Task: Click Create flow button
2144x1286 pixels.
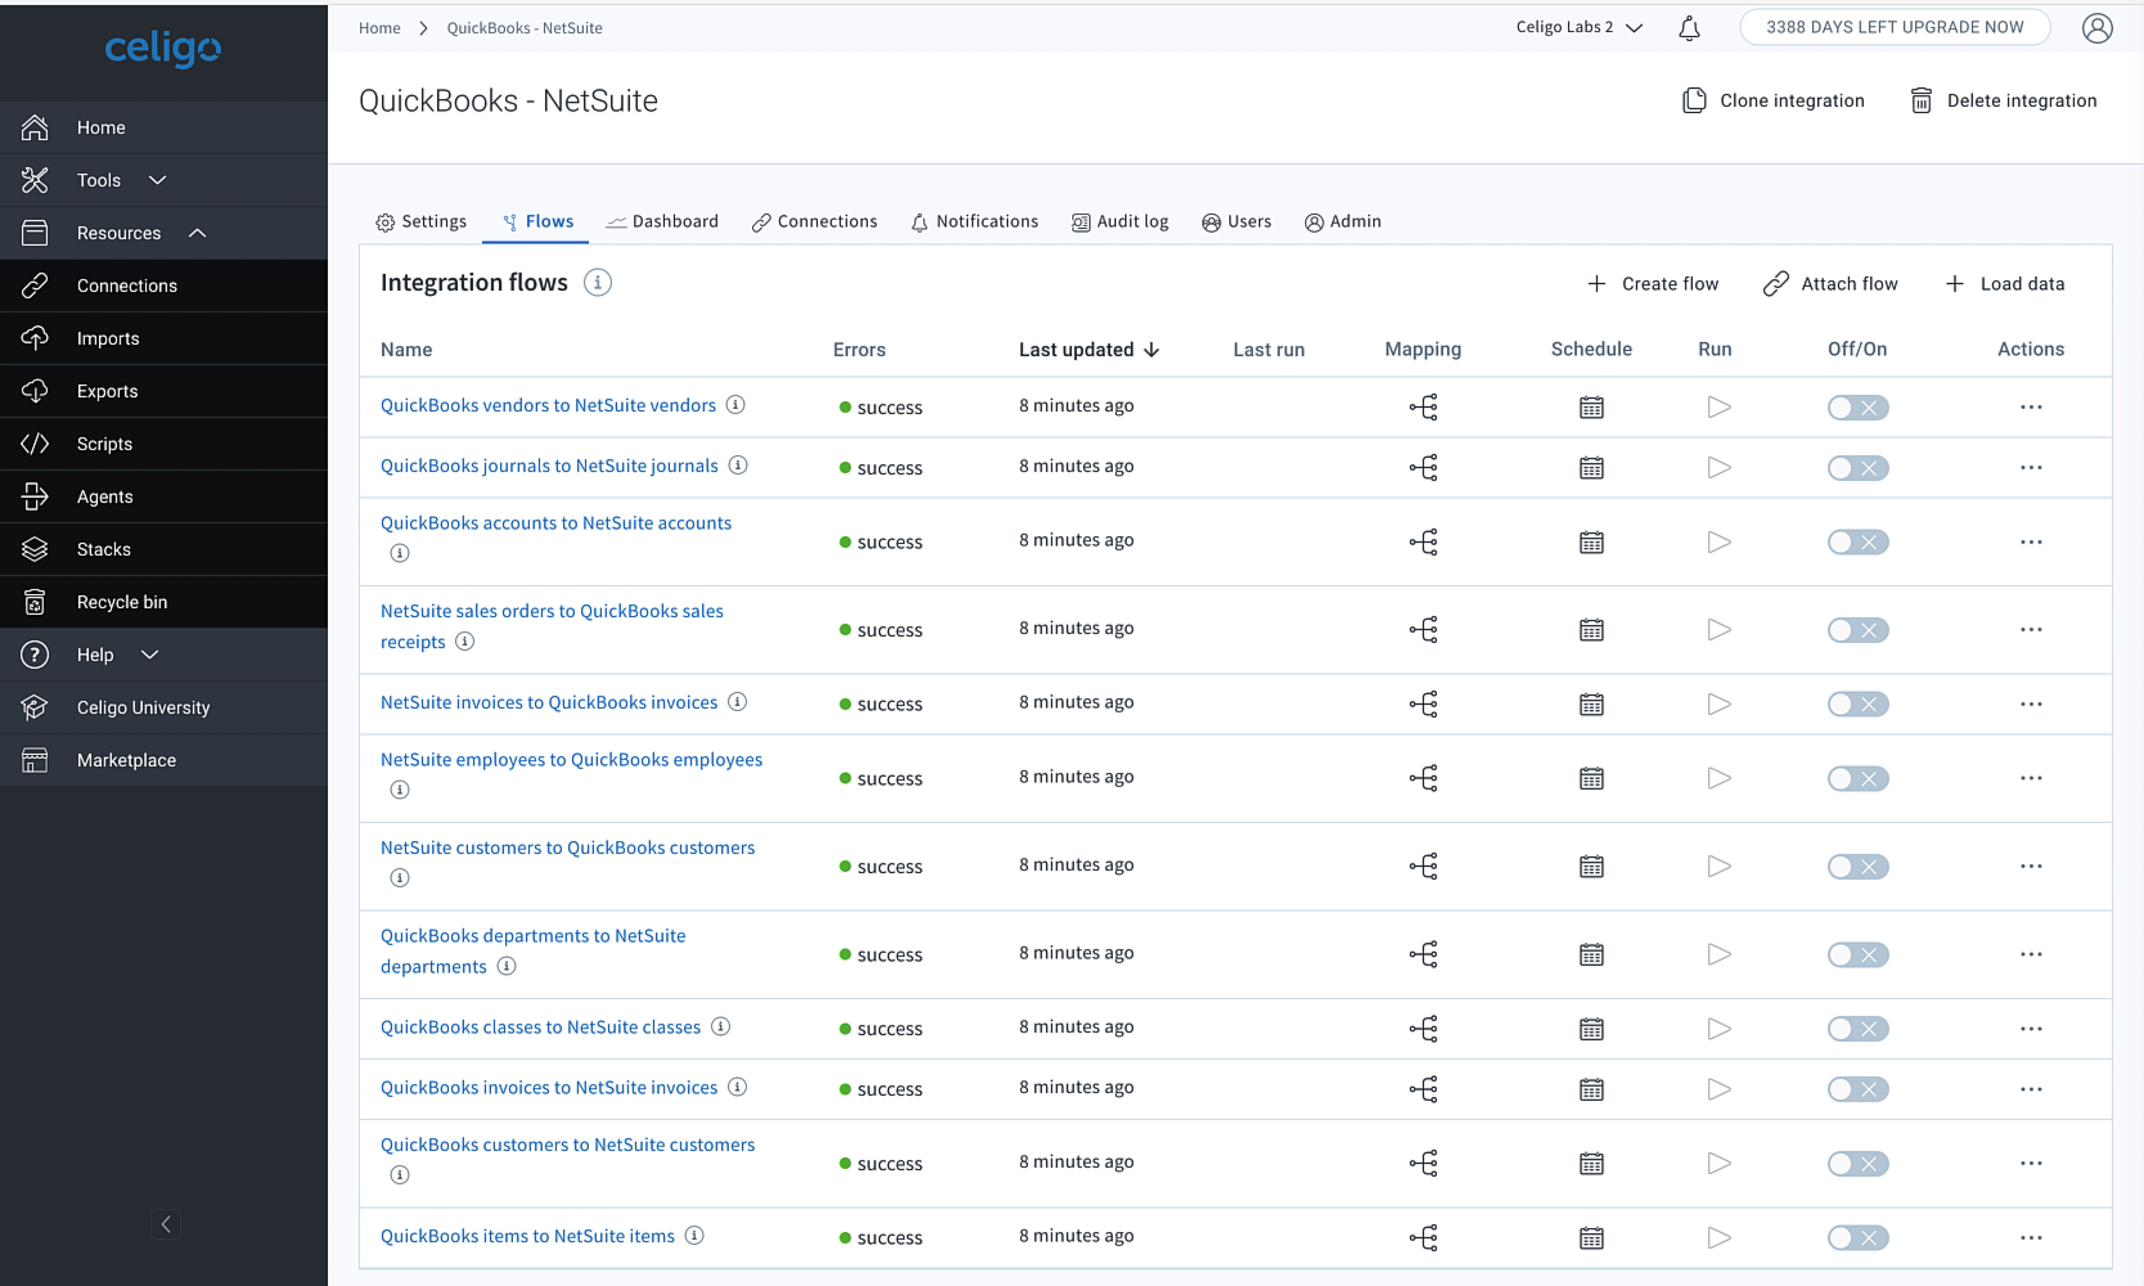Action: (x=1652, y=284)
